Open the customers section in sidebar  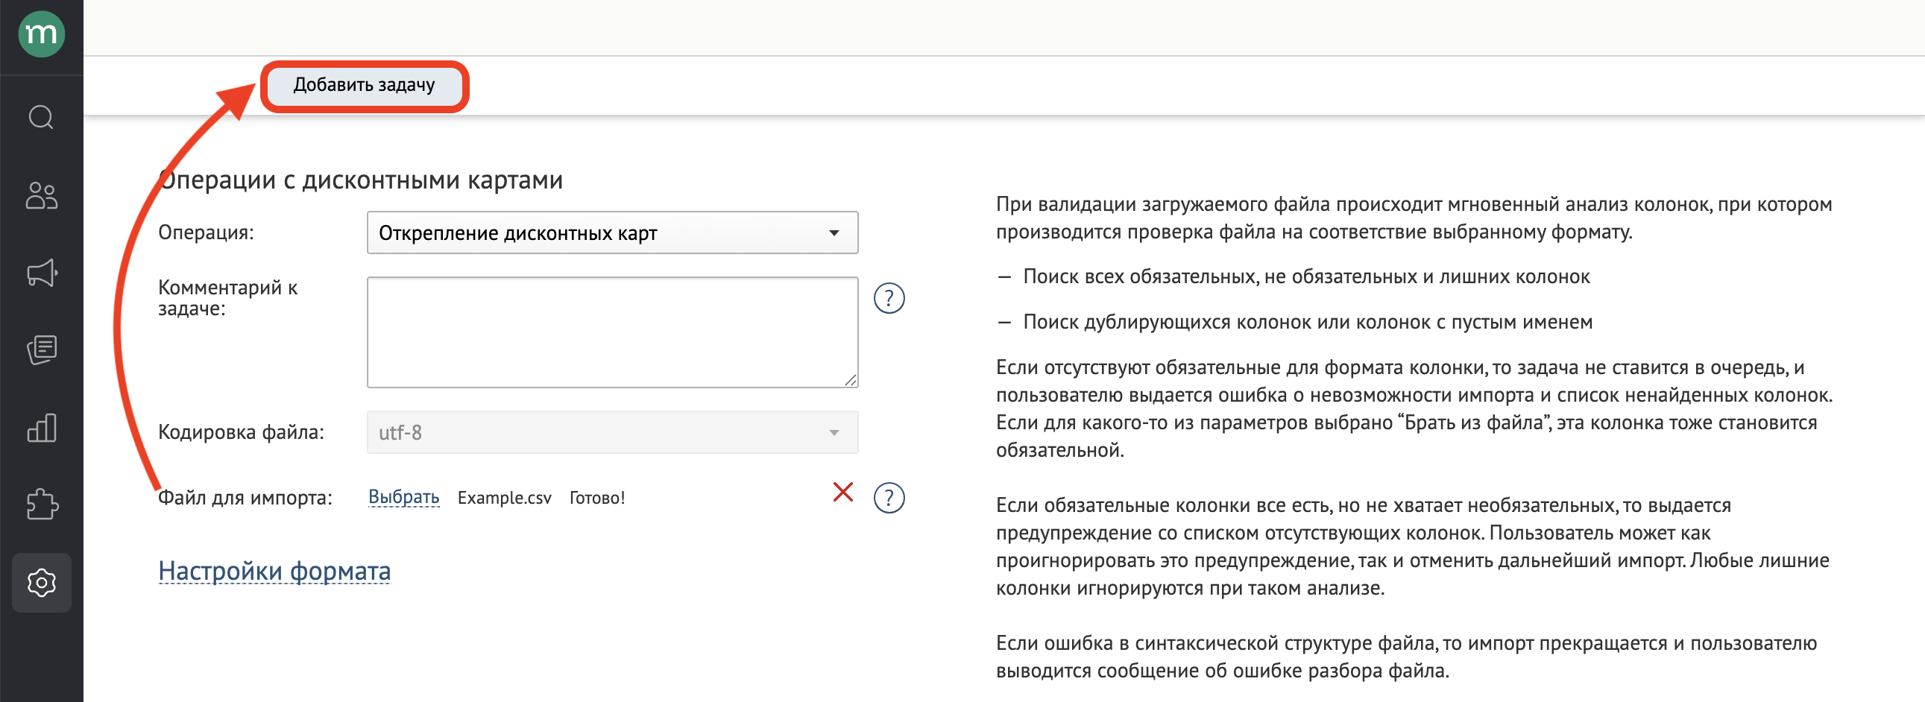[41, 196]
